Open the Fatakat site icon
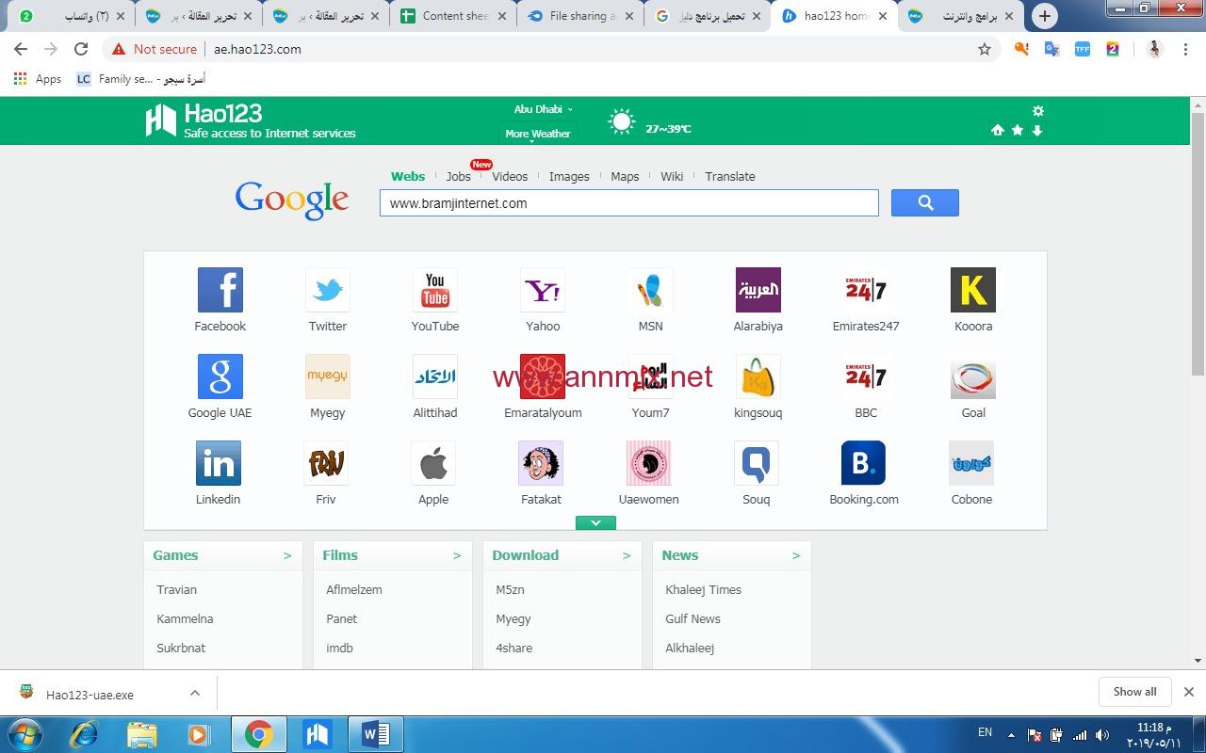The width and height of the screenshot is (1206, 753). (541, 463)
